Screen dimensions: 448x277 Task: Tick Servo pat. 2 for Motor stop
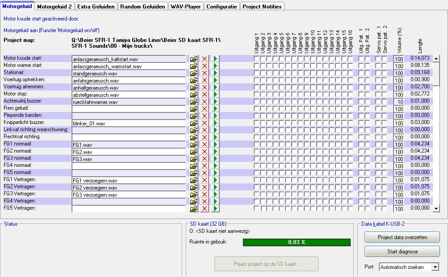[x=385, y=94]
